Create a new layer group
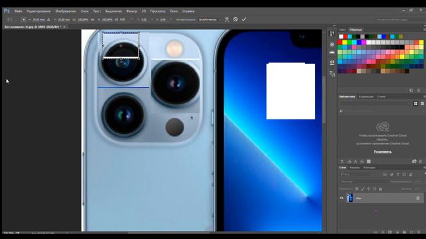 pos(404,232)
